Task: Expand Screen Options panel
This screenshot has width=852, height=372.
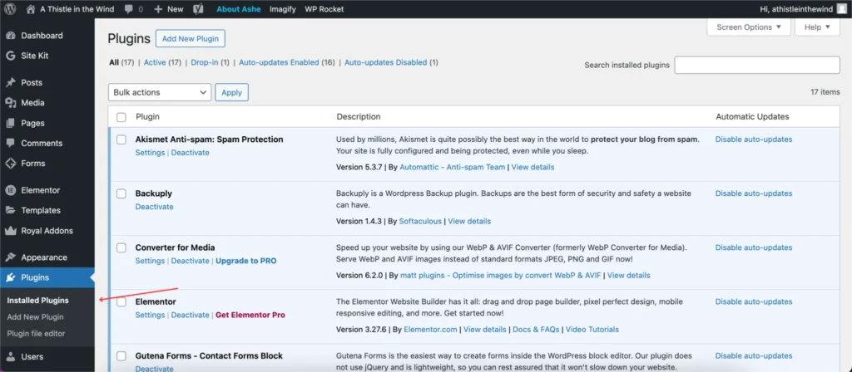Action: (x=749, y=27)
